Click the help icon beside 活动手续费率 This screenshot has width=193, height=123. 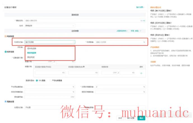point(22,92)
